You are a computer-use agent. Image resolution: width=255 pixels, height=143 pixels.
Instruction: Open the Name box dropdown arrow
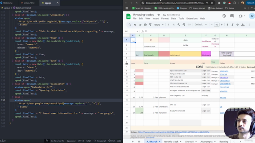(x=137, y=31)
